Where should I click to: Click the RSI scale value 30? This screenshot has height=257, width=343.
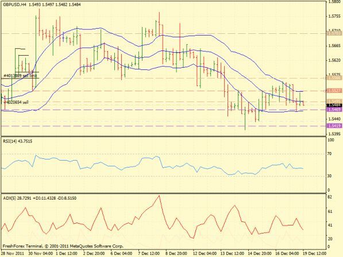click(330, 176)
